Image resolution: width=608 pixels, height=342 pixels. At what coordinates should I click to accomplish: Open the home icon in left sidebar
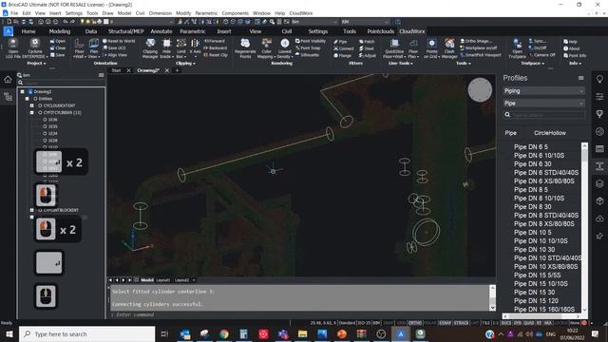8,80
